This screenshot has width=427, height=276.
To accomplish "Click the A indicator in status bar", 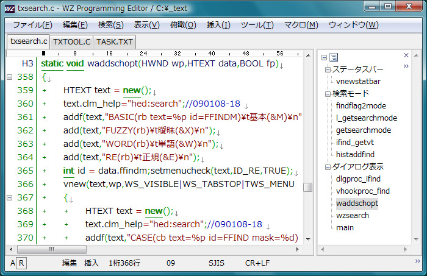I will tap(12, 263).
